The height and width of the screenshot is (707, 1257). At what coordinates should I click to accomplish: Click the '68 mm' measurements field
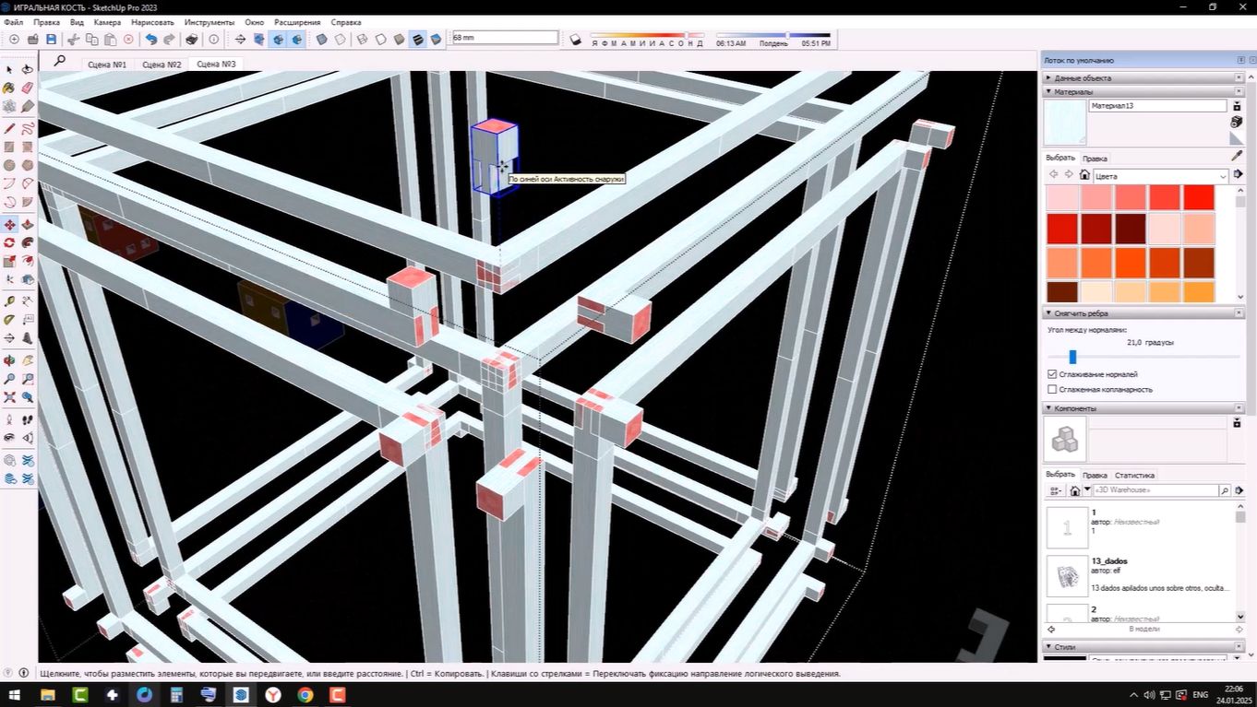coord(505,38)
